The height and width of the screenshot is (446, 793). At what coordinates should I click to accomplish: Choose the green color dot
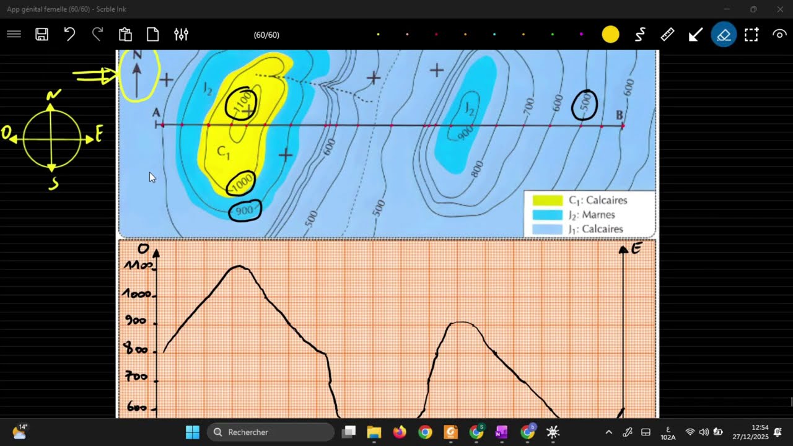(x=552, y=35)
